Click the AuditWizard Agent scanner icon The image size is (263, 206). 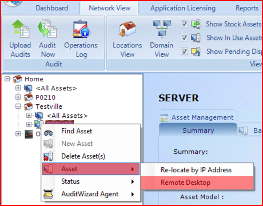[x=48, y=194]
